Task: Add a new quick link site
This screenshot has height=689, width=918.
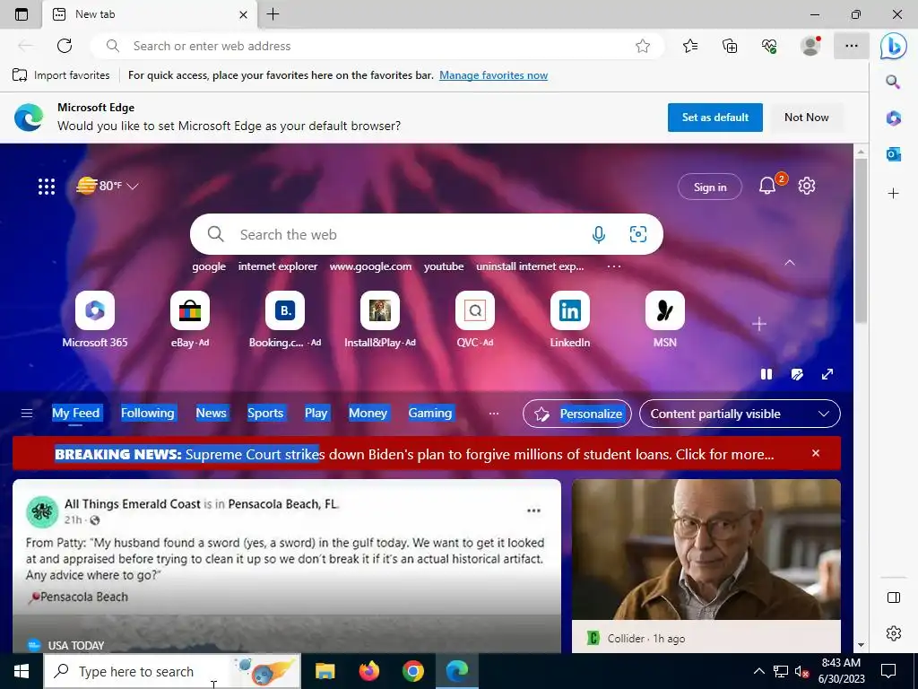Action: click(758, 324)
